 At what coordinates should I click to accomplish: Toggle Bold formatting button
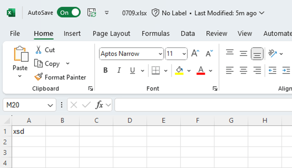click(106, 70)
